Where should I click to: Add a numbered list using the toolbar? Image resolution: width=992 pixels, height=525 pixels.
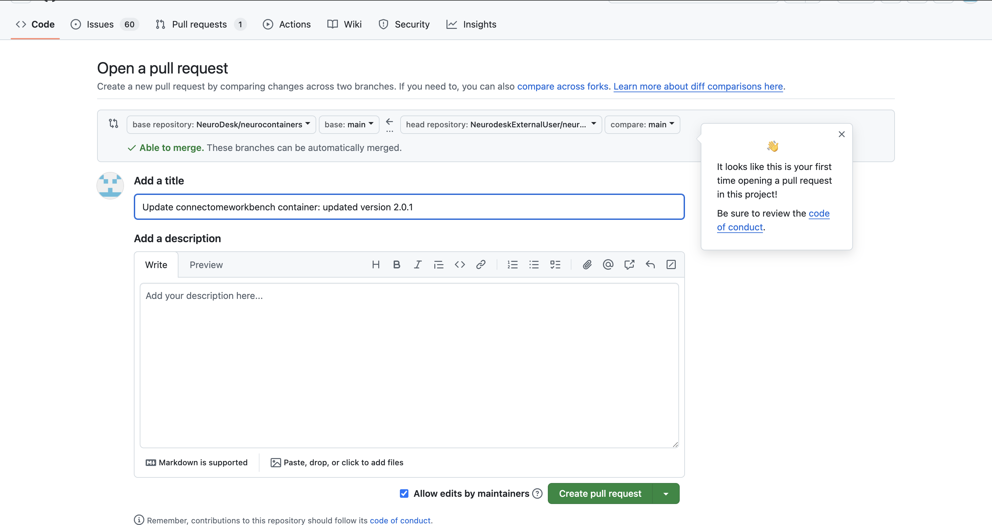[x=512, y=264]
